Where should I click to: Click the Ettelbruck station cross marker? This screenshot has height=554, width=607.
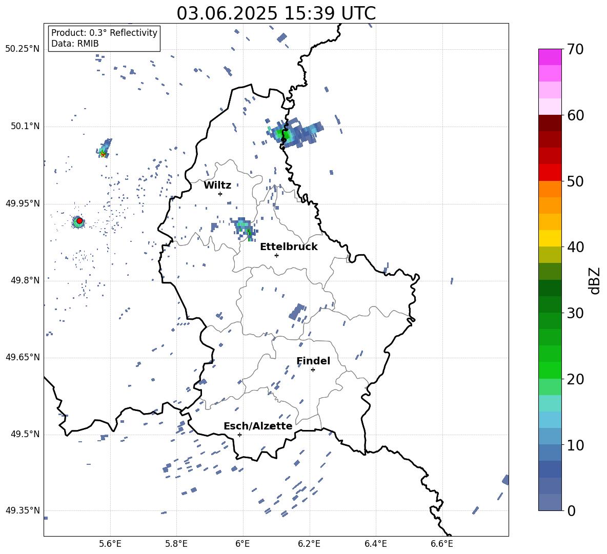[276, 255]
